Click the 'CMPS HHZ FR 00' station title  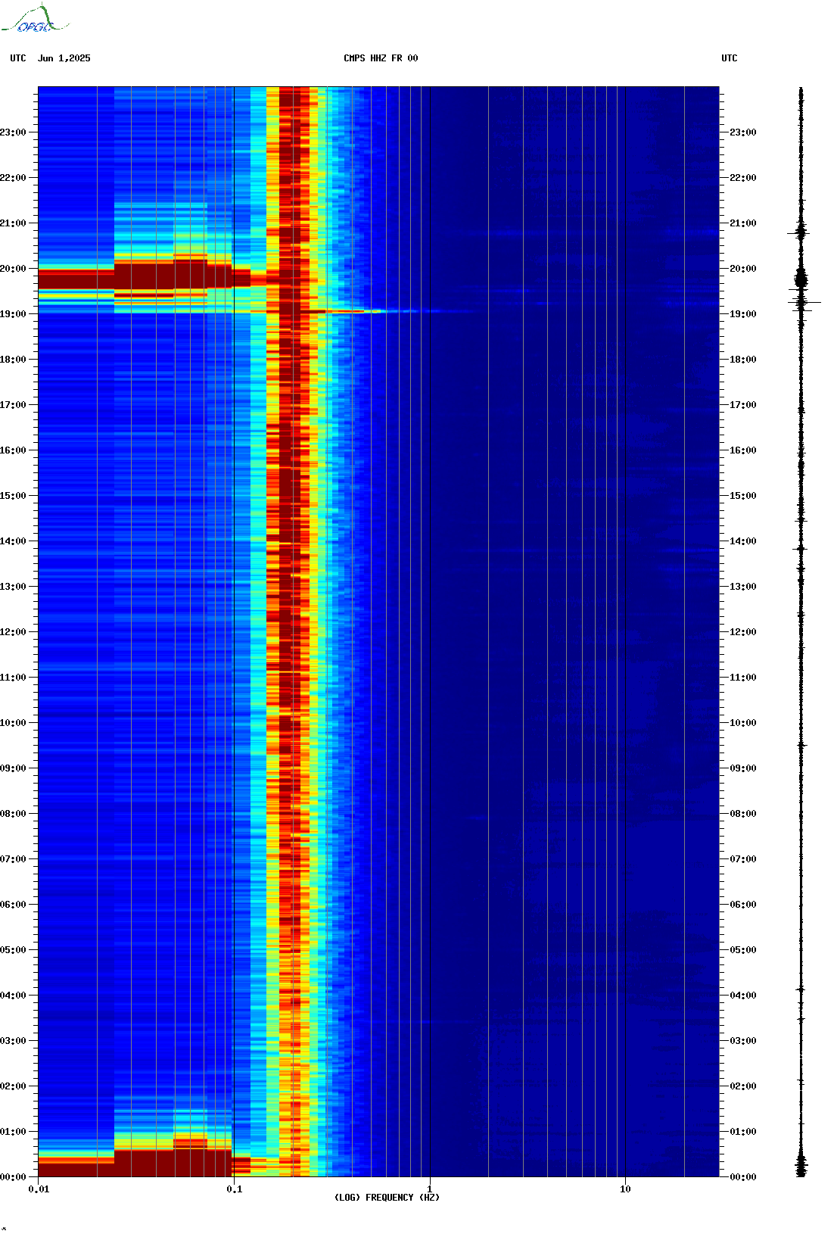pyautogui.click(x=381, y=58)
